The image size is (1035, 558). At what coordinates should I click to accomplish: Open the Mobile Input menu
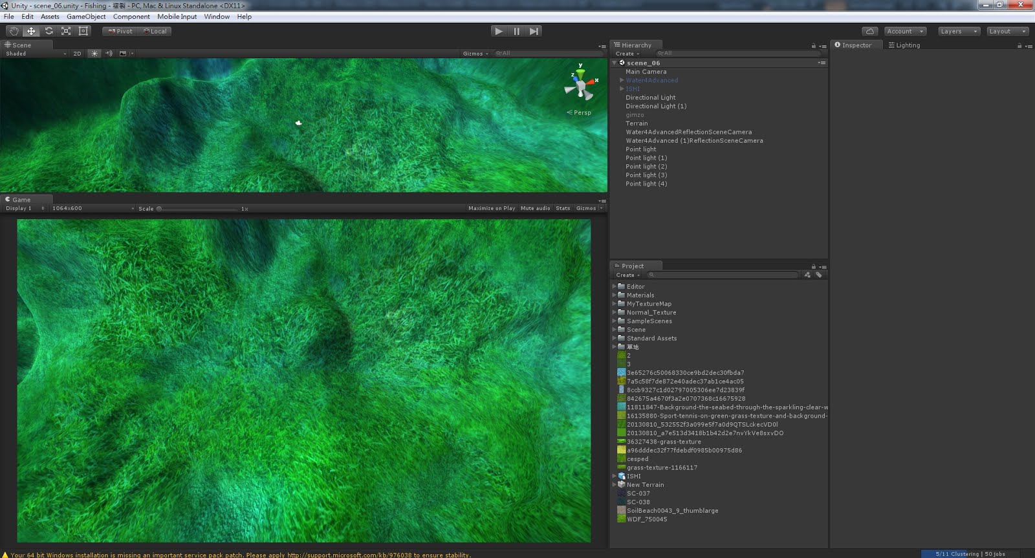[177, 17]
